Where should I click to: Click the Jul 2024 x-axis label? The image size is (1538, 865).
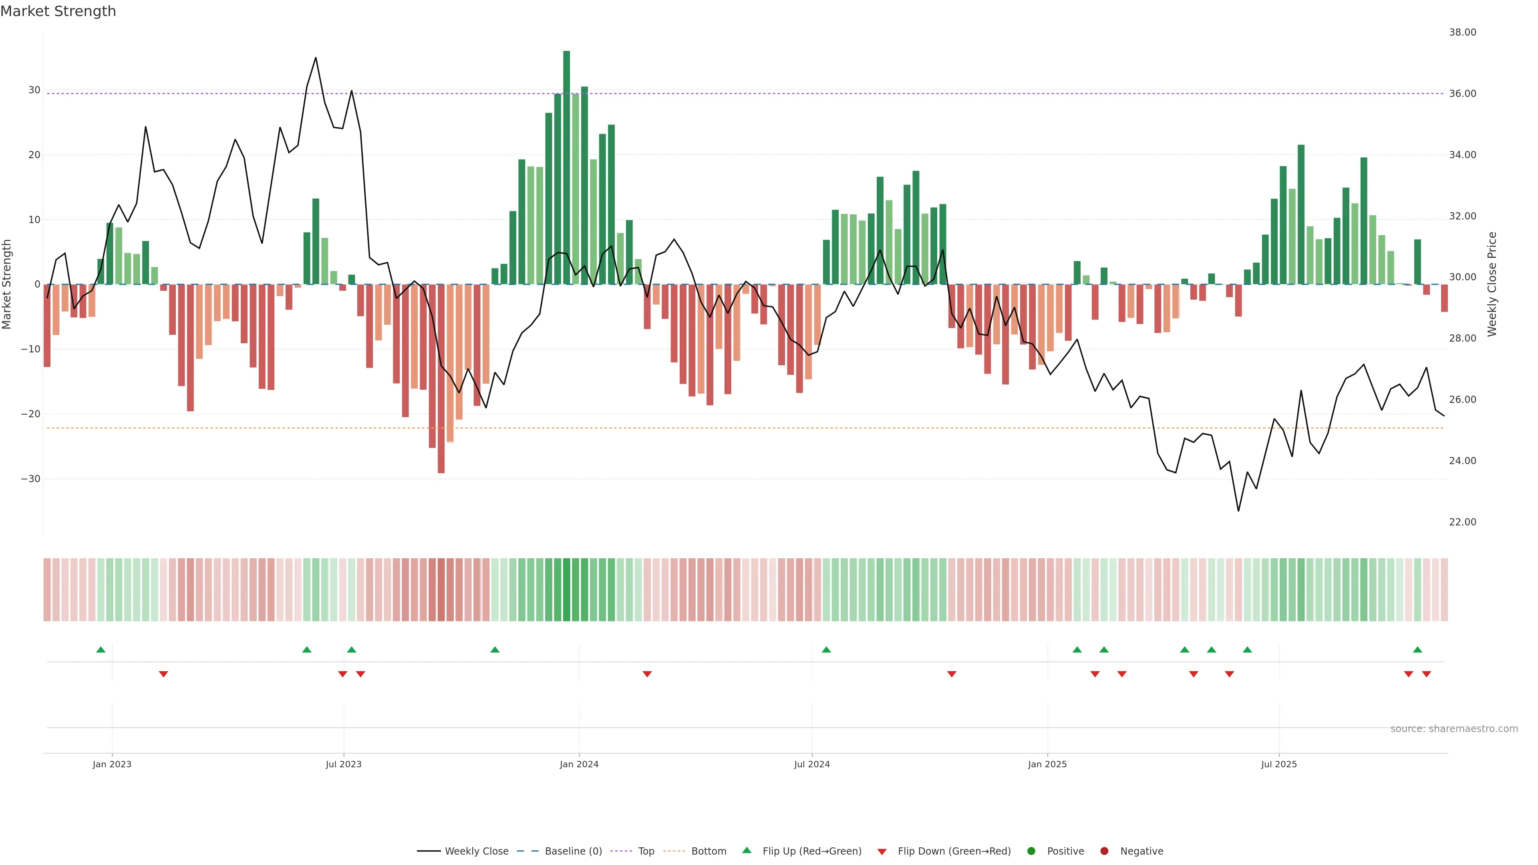coord(811,764)
